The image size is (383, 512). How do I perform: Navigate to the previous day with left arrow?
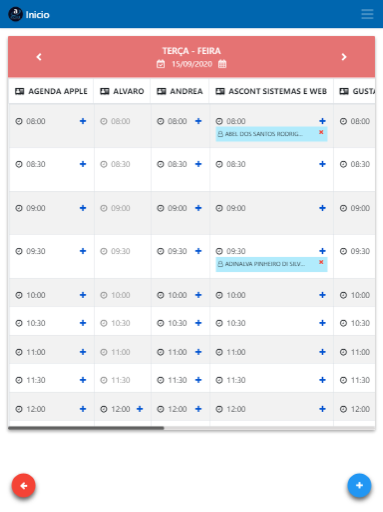38,56
